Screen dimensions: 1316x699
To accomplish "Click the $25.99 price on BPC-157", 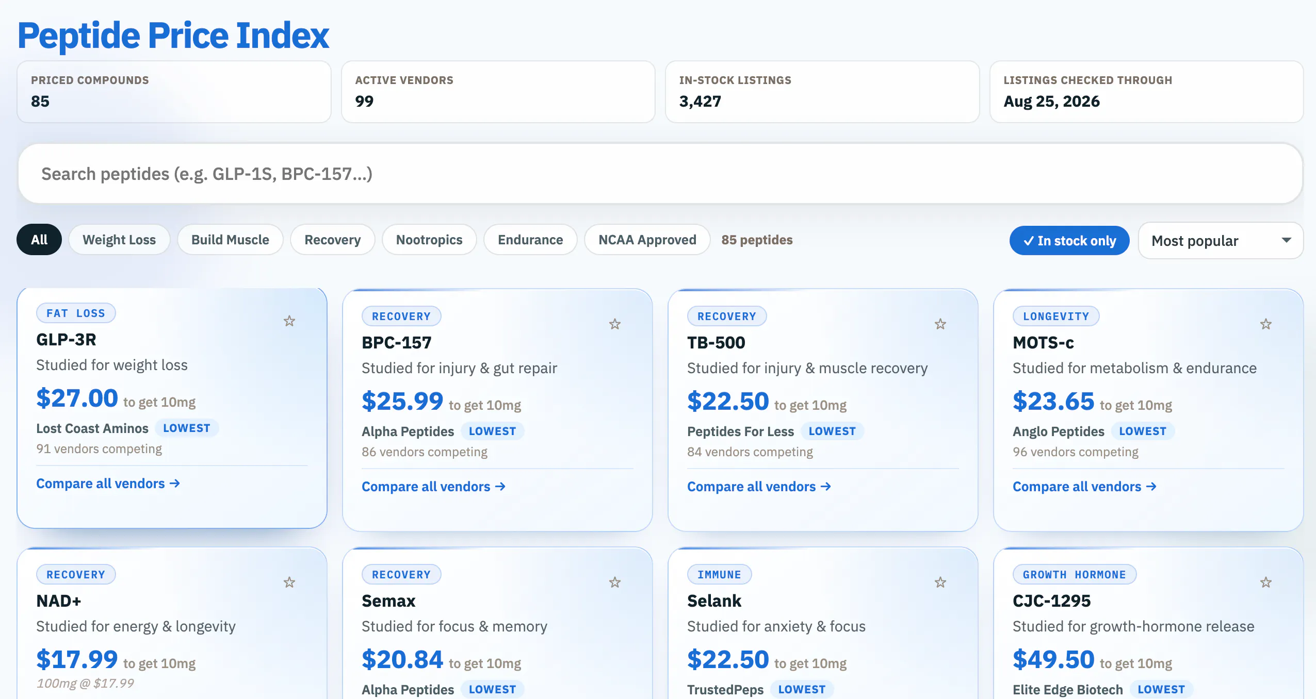I will click(x=403, y=402).
